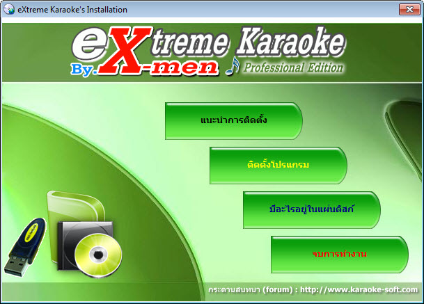Click the green CD disc image

pyautogui.click(x=98, y=255)
